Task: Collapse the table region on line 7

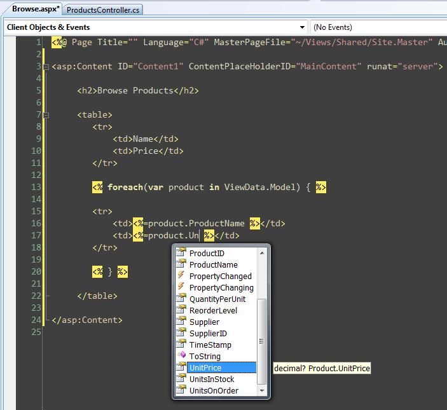Action: point(46,116)
